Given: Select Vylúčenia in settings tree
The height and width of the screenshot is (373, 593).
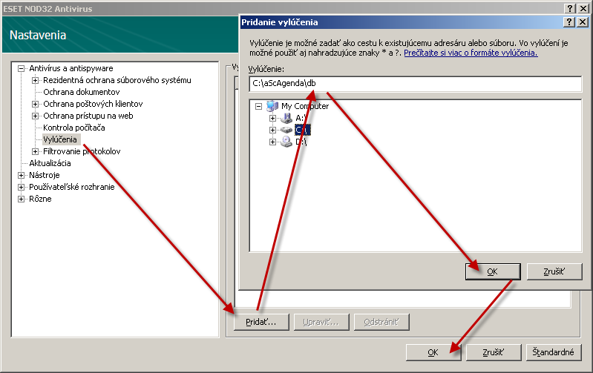Looking at the screenshot, I should pyautogui.click(x=60, y=139).
